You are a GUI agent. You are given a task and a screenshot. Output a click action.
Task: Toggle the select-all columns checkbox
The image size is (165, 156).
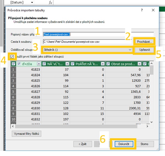click(x=13, y=64)
